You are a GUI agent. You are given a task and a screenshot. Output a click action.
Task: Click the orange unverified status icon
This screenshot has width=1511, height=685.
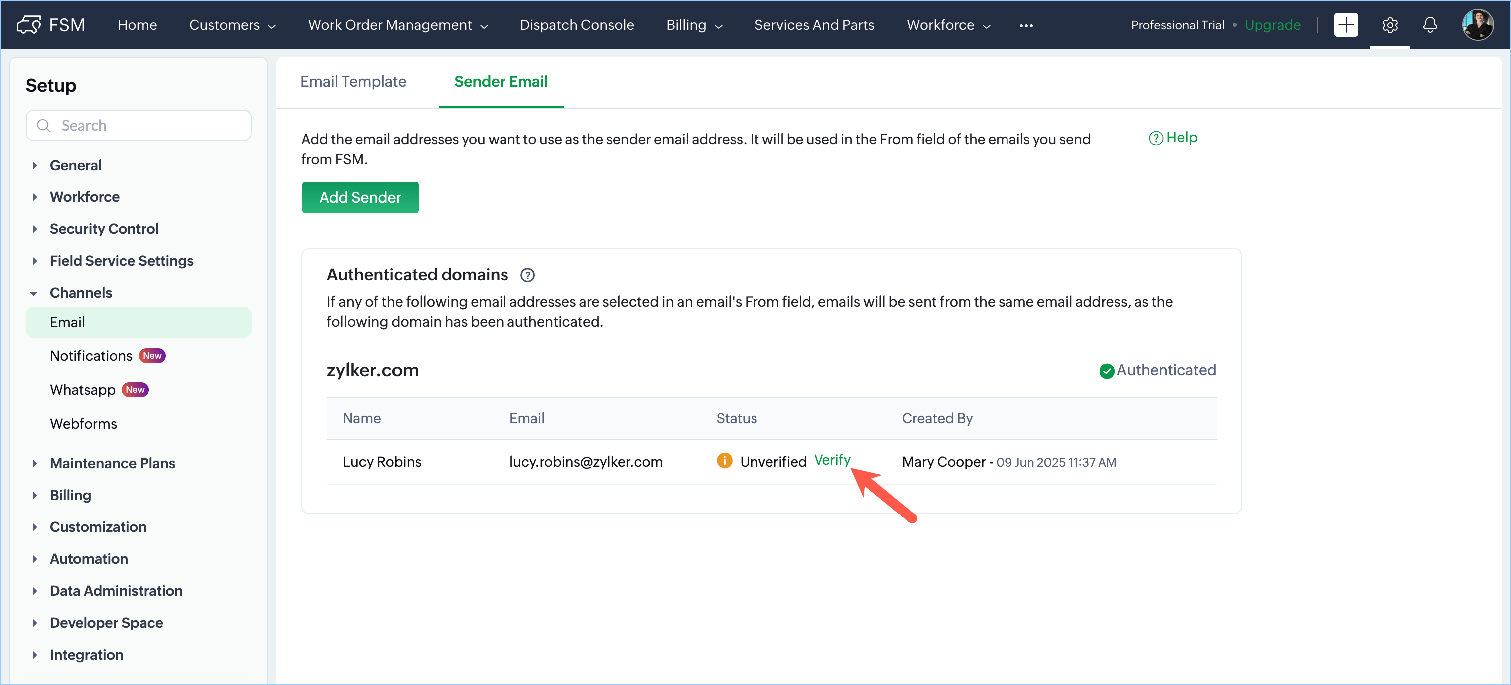(x=724, y=461)
